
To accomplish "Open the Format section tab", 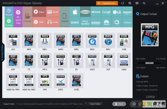I will [x=27, y=17].
